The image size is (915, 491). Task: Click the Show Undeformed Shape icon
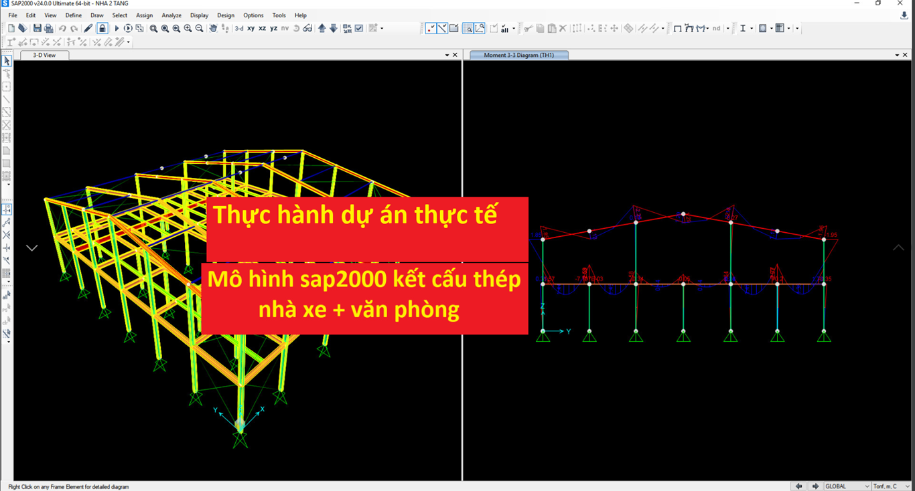(x=677, y=28)
